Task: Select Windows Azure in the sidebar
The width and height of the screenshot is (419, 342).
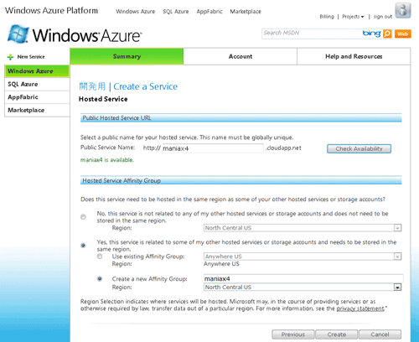Action: pyautogui.click(x=37, y=71)
